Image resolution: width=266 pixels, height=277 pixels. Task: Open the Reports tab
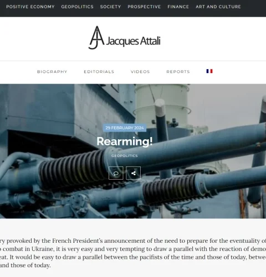click(178, 72)
